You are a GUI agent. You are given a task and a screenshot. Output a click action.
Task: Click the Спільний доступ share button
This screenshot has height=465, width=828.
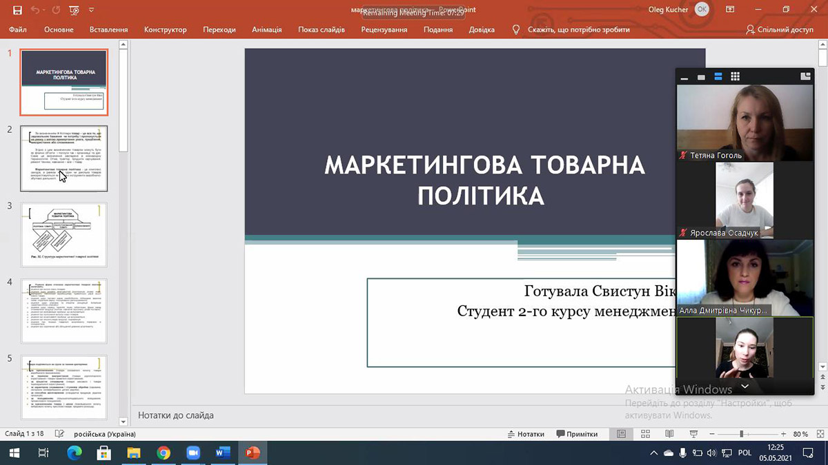click(x=780, y=30)
